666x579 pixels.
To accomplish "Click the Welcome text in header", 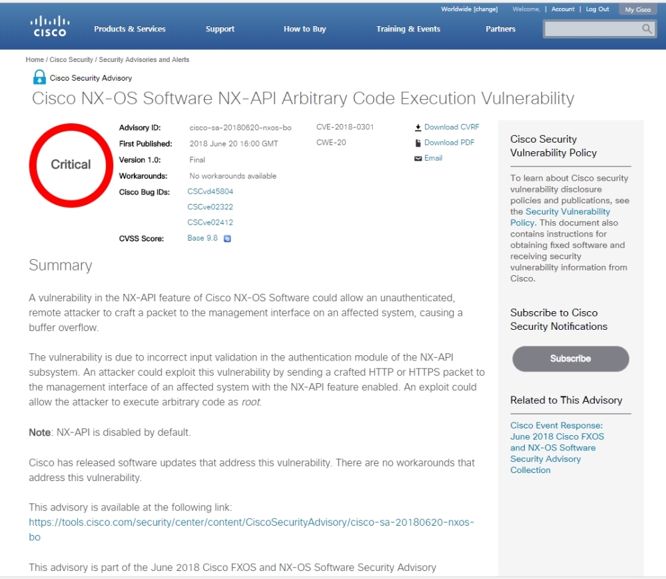I will [x=526, y=9].
